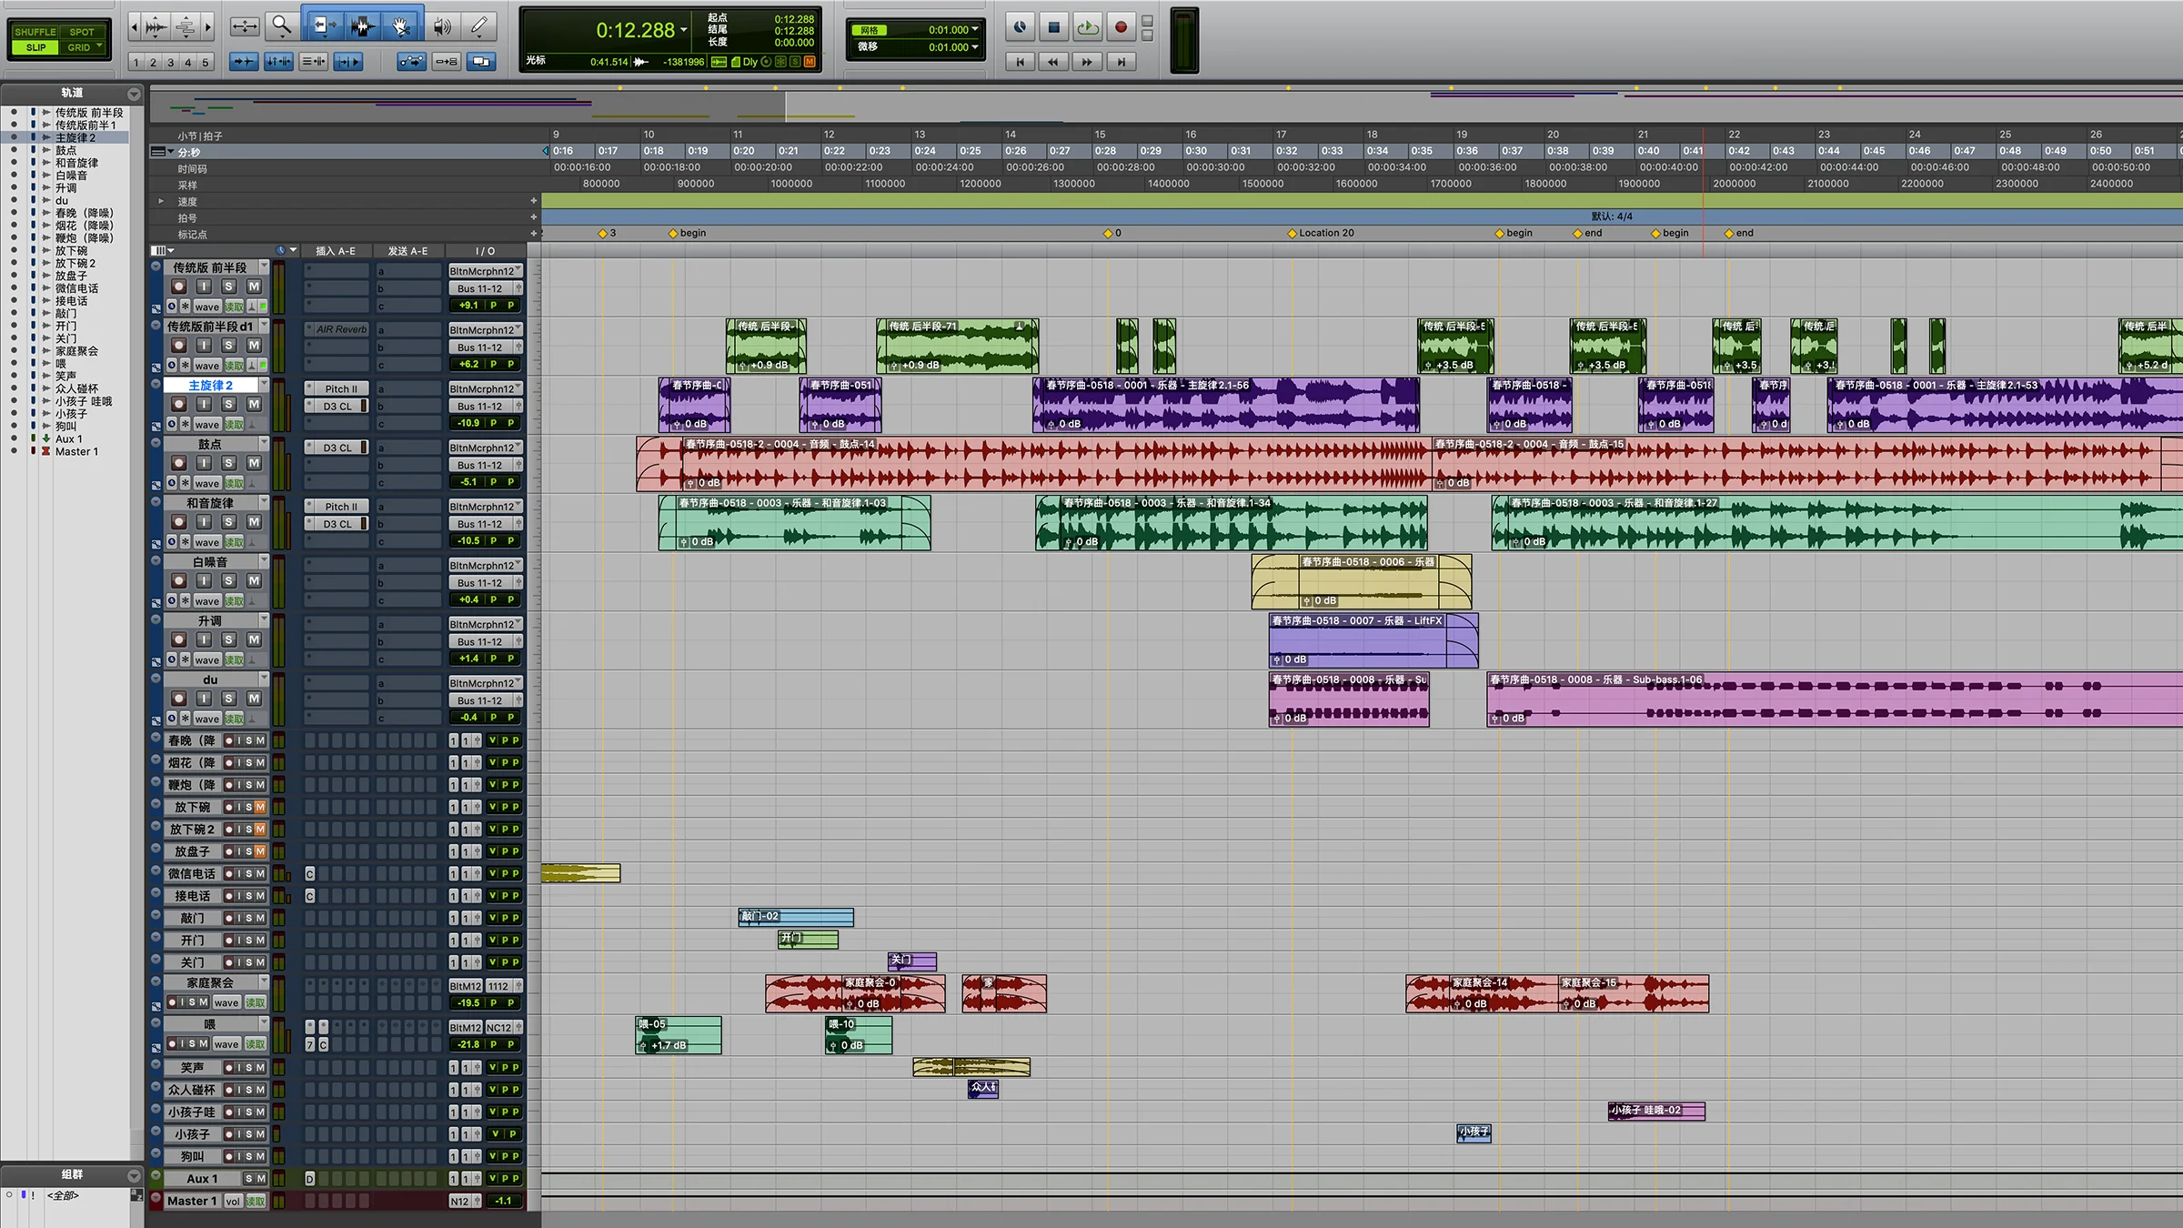Click the Stop transport button

(1053, 27)
